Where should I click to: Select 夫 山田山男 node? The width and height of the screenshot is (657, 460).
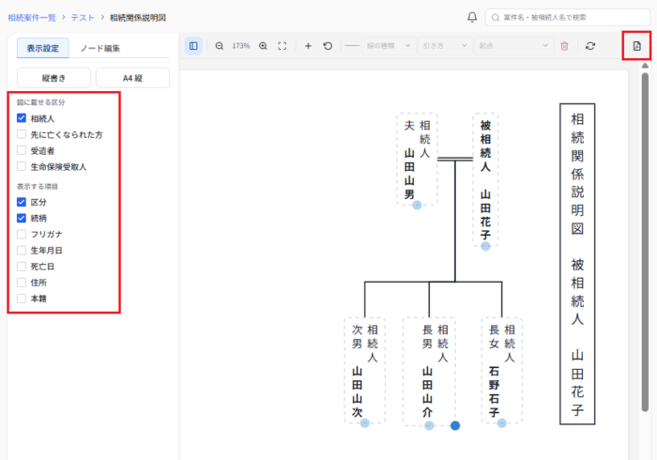pyautogui.click(x=417, y=160)
